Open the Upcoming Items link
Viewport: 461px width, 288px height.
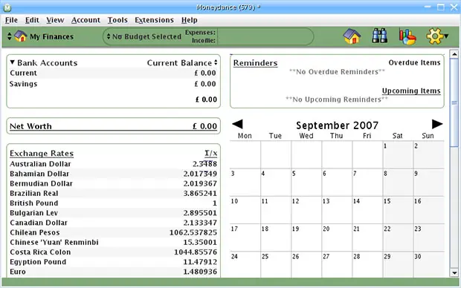411,91
